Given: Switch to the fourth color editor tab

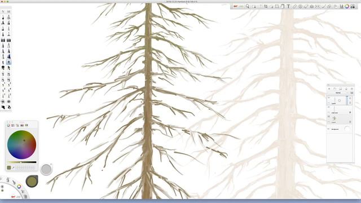Looking at the screenshot, I should click(22, 125).
